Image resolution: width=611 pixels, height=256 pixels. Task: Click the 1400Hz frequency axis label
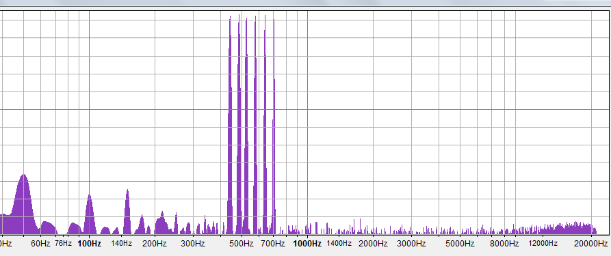point(339,244)
